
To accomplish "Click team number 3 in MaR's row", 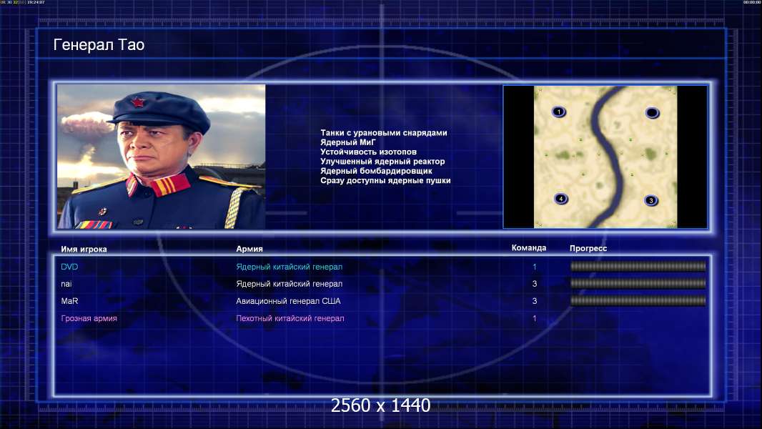I will (535, 301).
